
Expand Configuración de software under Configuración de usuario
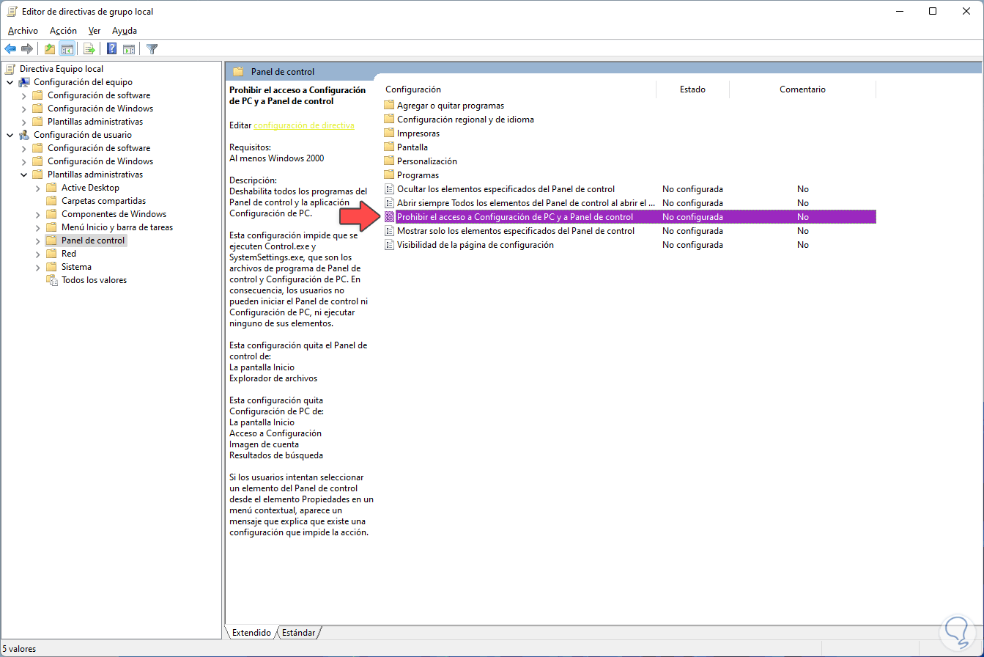point(24,148)
